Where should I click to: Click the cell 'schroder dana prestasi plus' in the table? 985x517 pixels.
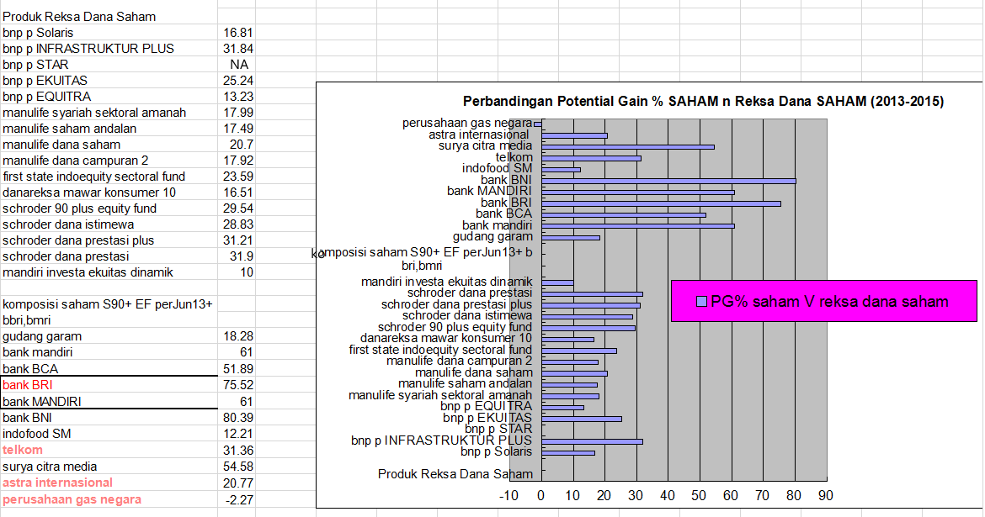[x=109, y=241]
